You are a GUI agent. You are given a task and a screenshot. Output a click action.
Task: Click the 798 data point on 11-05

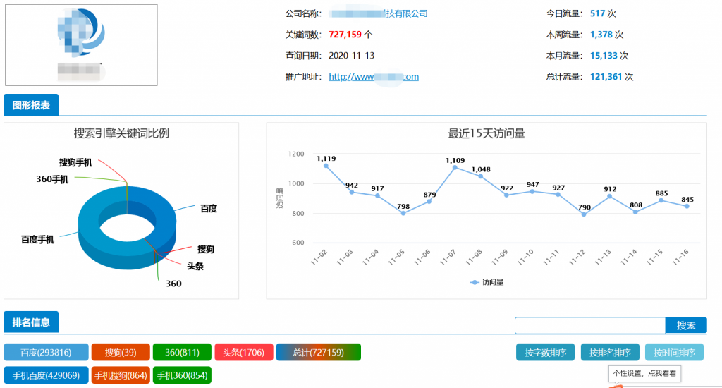tap(403, 213)
